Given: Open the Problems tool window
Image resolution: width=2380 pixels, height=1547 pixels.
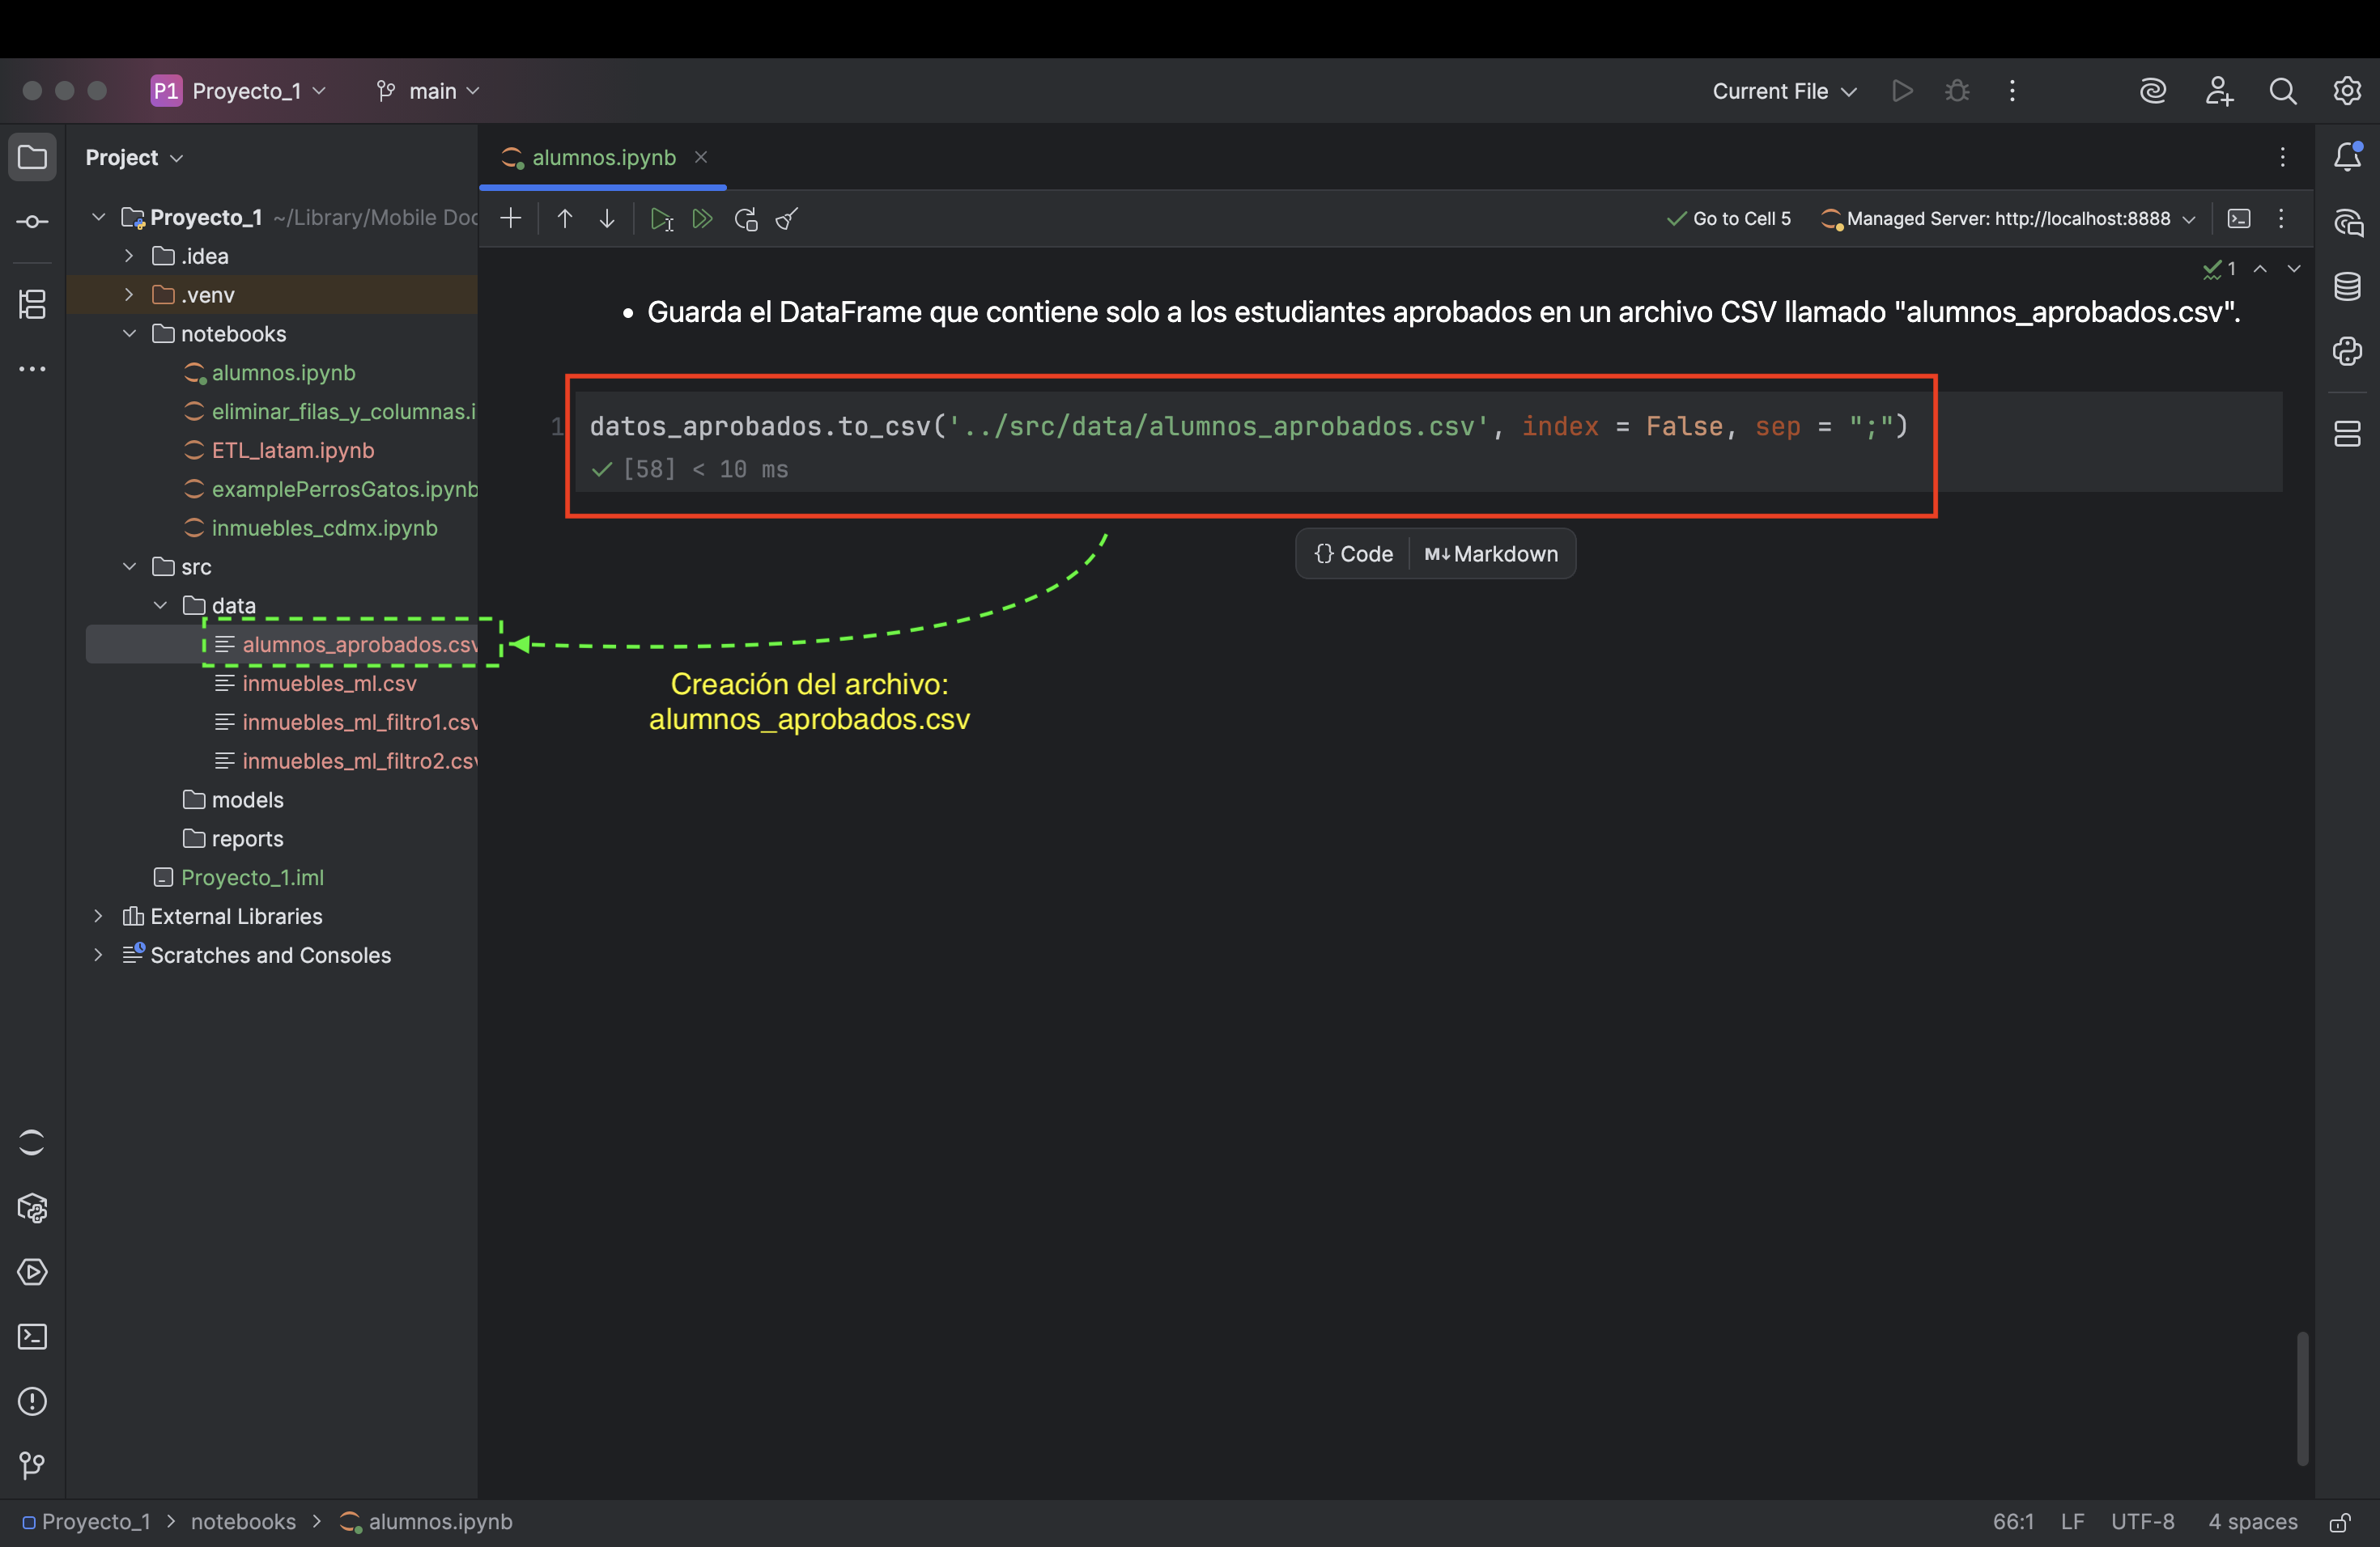Looking at the screenshot, I should (32, 1401).
